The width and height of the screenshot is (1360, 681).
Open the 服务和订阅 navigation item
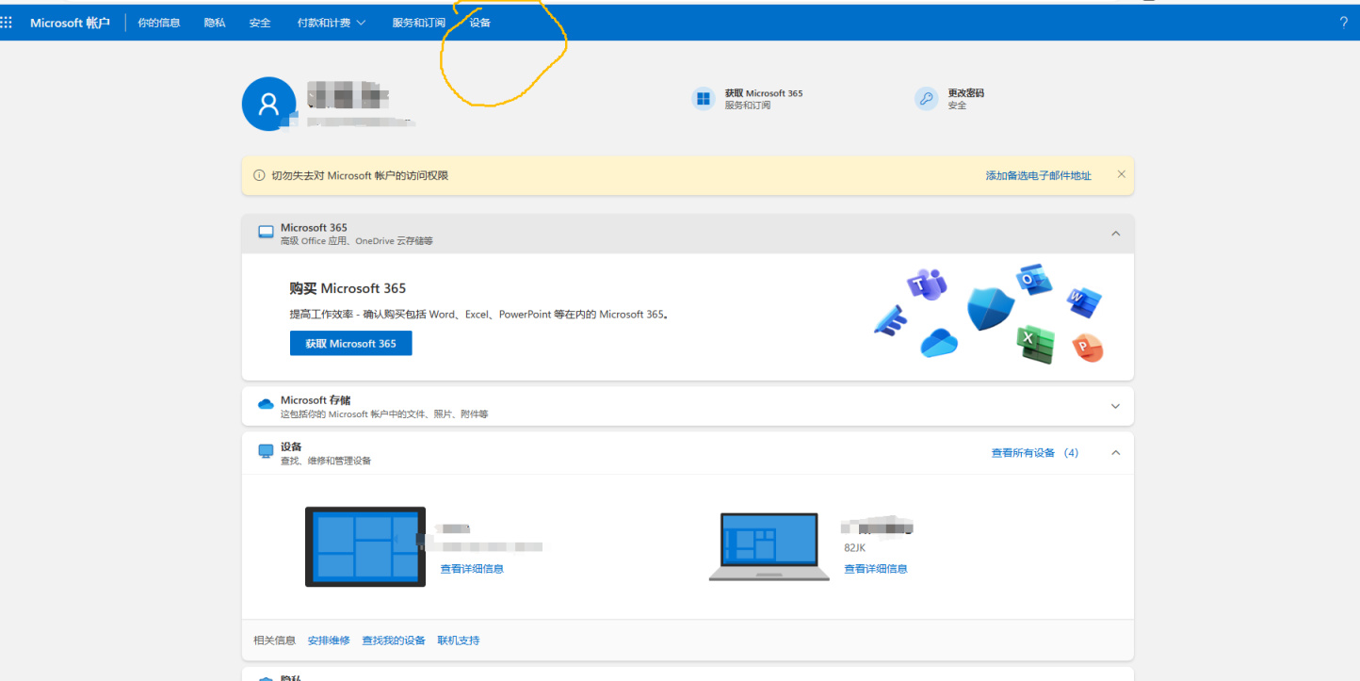click(x=419, y=23)
